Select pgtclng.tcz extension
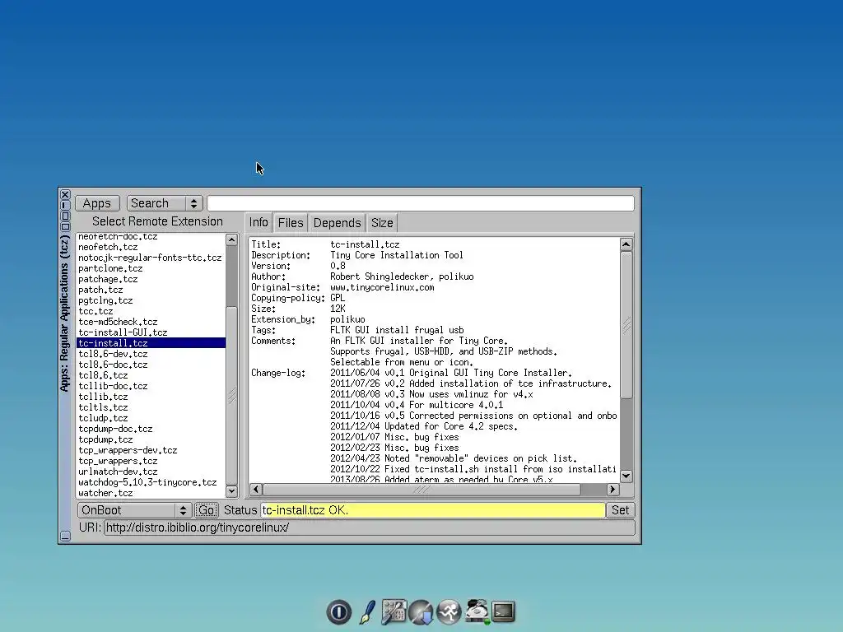The image size is (843, 632). point(151,300)
